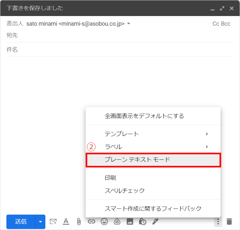
Task: Choose スマート作成に関するフィードバック menu item
Action: pos(153,209)
